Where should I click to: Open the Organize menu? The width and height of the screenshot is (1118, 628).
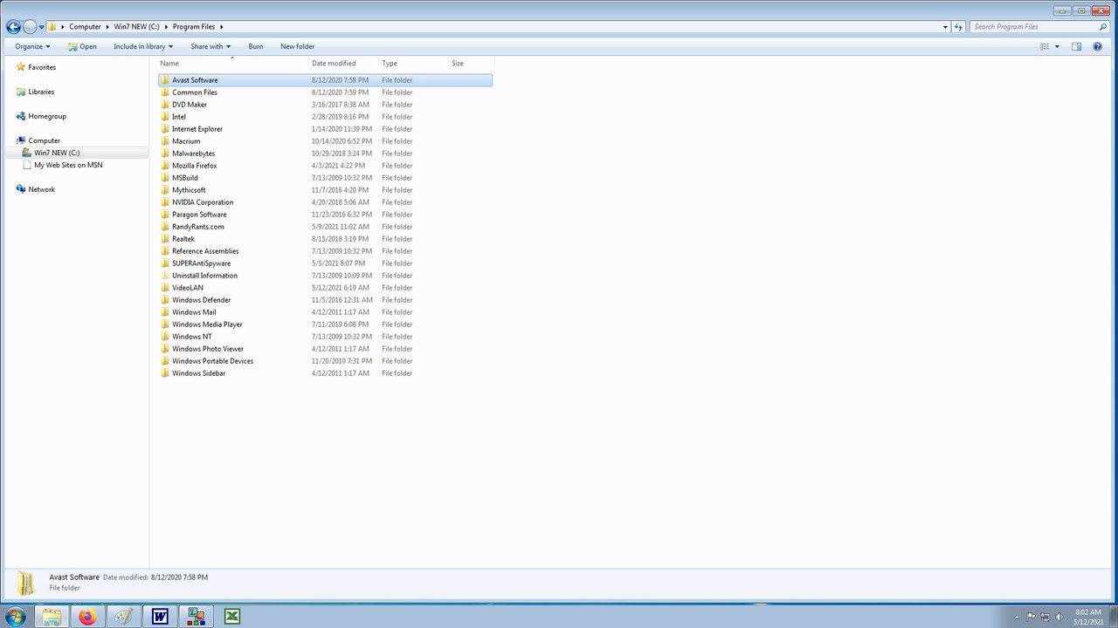click(x=31, y=46)
